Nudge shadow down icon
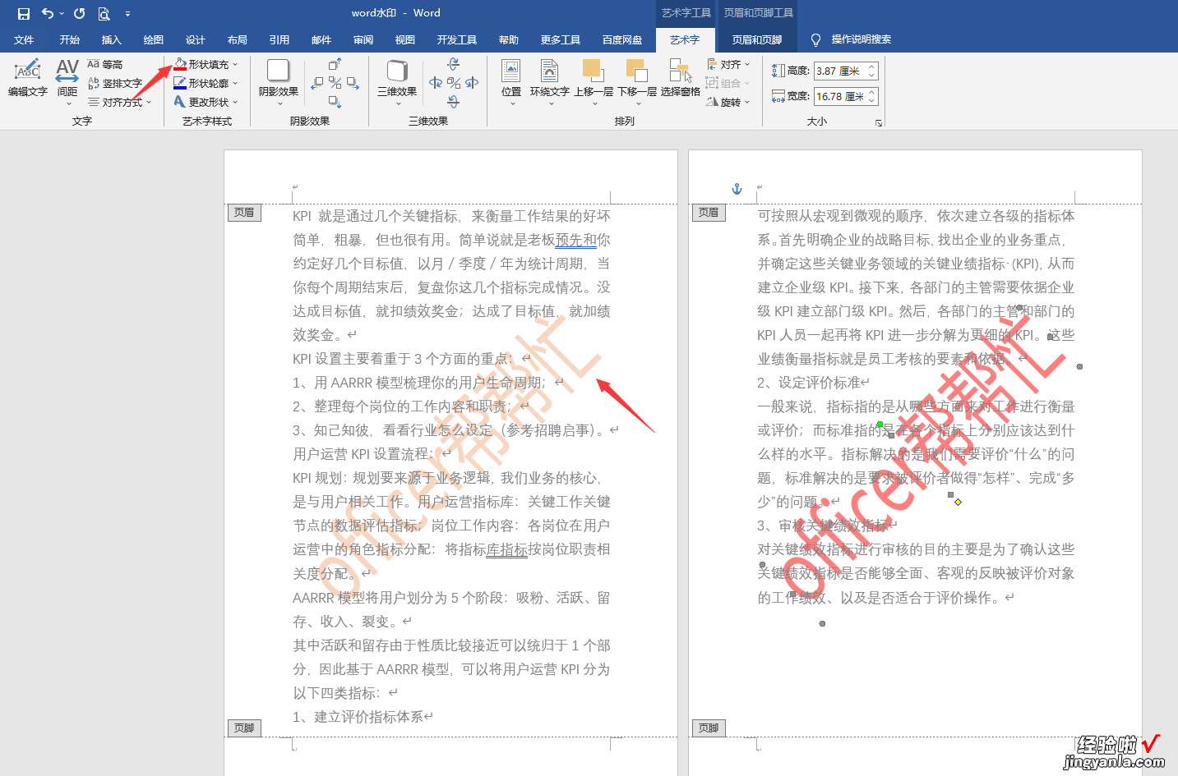The height and width of the screenshot is (776, 1178). pyautogui.click(x=335, y=102)
